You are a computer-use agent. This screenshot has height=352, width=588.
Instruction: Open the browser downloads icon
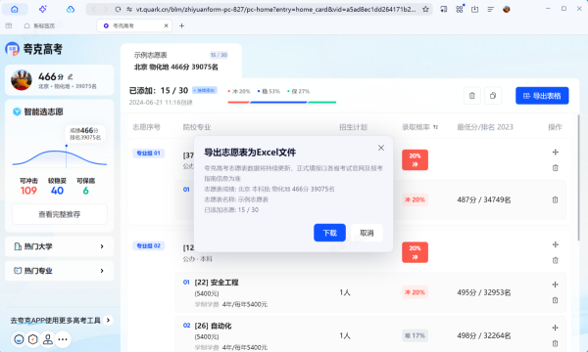coord(474,9)
